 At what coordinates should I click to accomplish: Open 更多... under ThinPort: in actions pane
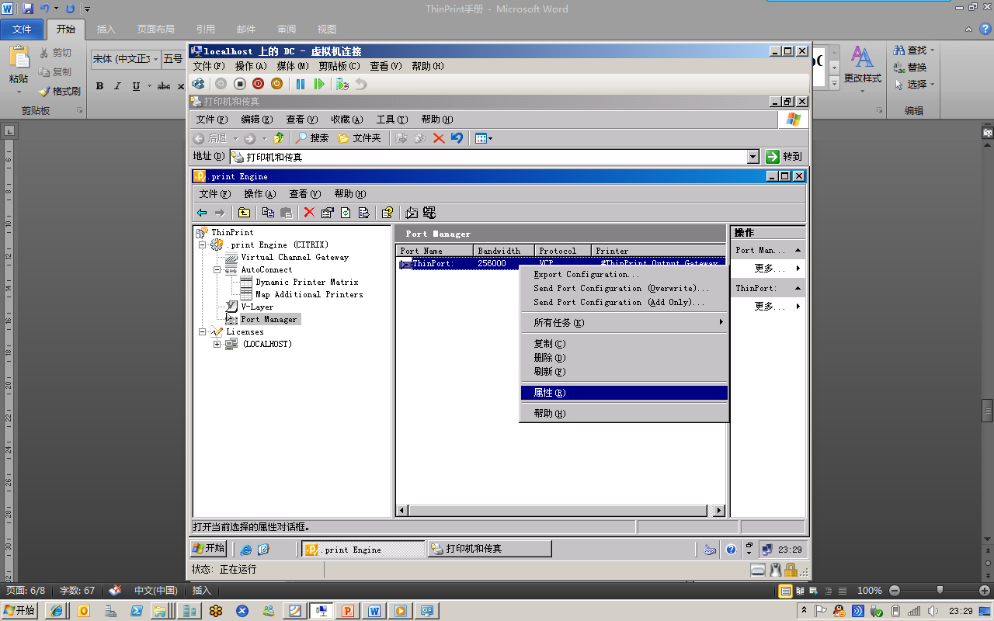coord(770,306)
